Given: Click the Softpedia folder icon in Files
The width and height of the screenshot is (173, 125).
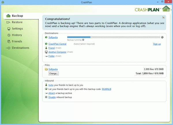Looking at the screenshot, I should [x=46, y=69].
